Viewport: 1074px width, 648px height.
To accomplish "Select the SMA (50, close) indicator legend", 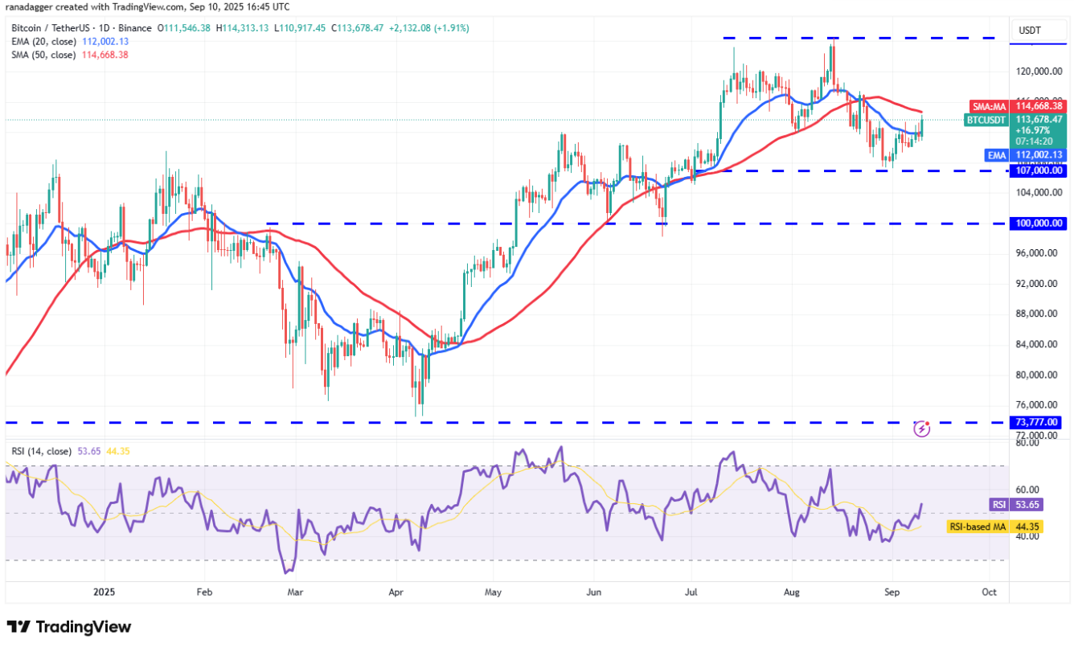I will pos(44,55).
